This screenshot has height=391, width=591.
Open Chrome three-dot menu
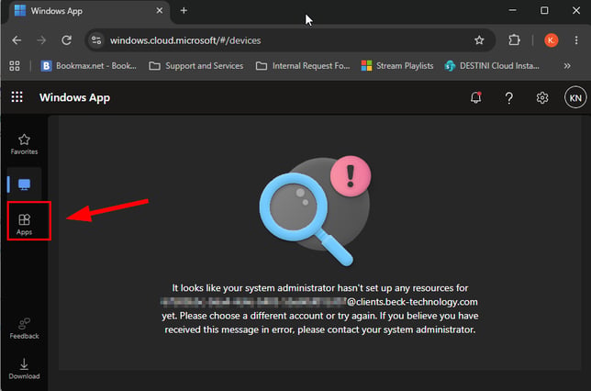[576, 40]
